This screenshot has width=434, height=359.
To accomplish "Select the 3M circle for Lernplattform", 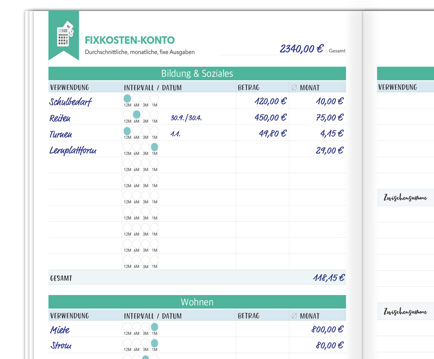I will (x=145, y=147).
